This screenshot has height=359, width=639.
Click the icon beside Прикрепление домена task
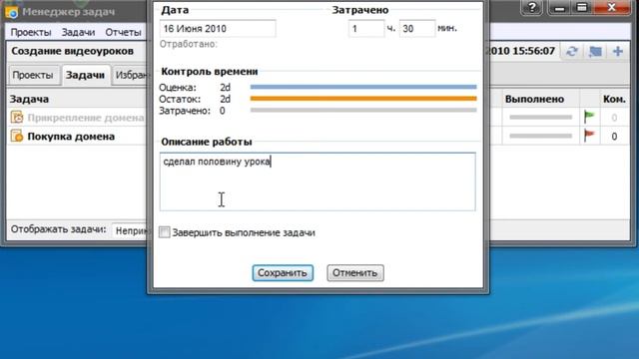[x=17, y=118]
